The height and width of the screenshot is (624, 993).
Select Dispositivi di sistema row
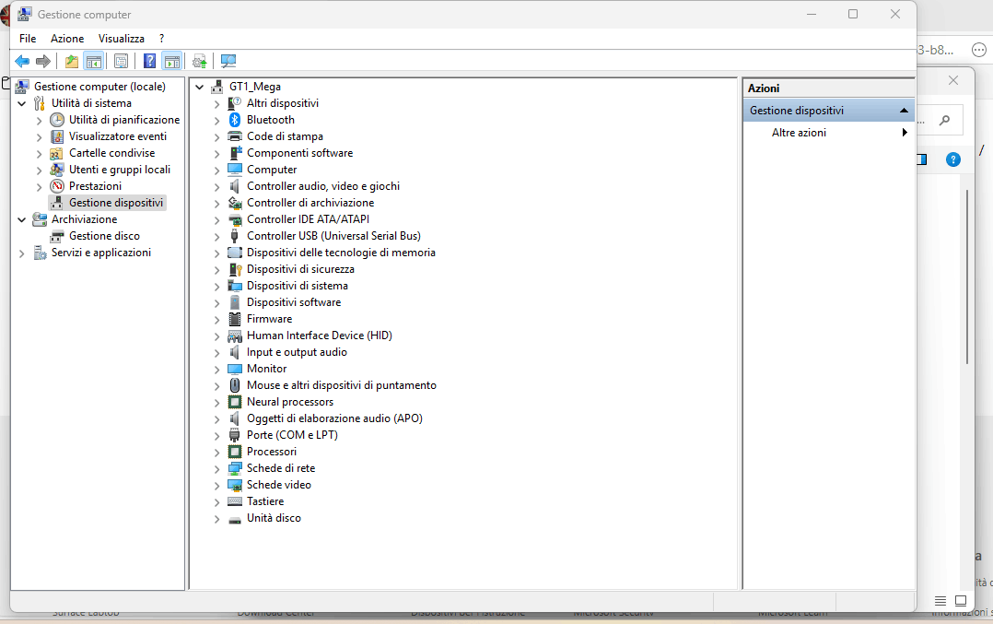tap(297, 286)
